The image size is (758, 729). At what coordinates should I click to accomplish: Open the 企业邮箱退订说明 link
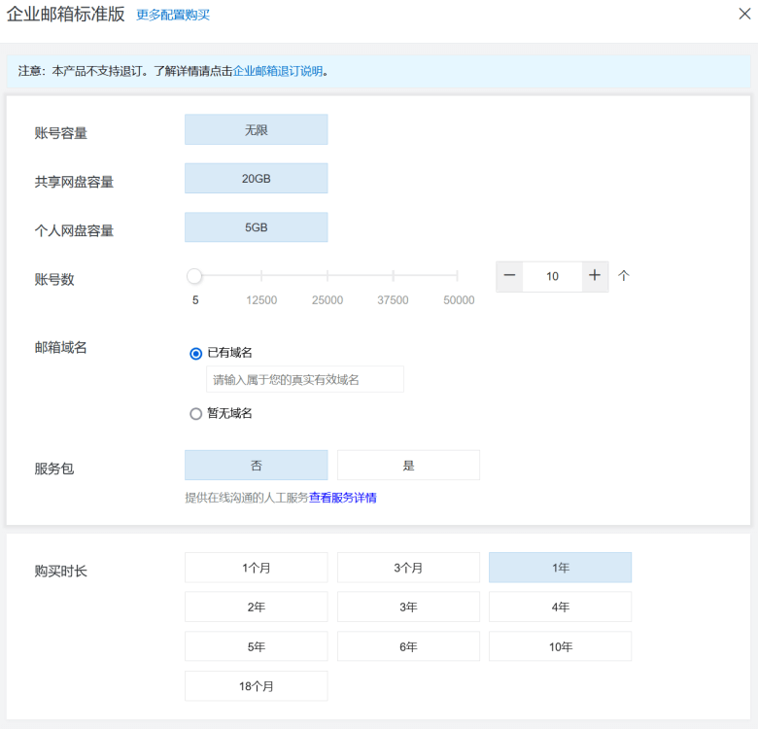coord(278,71)
